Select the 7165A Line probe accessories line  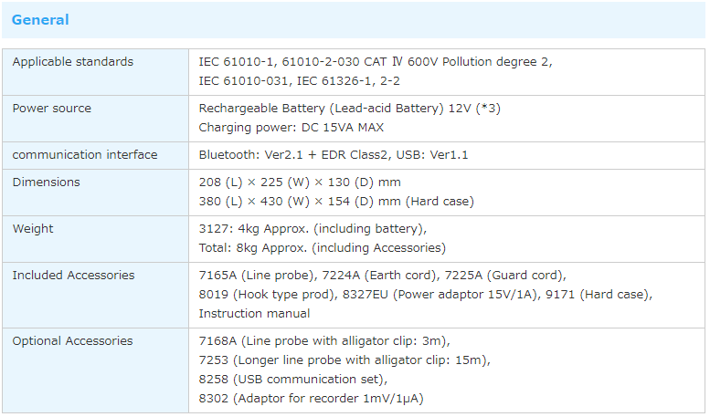[383, 276]
